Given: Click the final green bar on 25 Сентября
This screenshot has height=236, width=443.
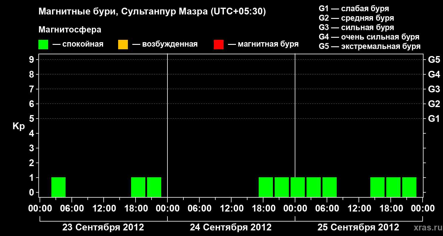Looking at the screenshot, I should click(x=409, y=187).
